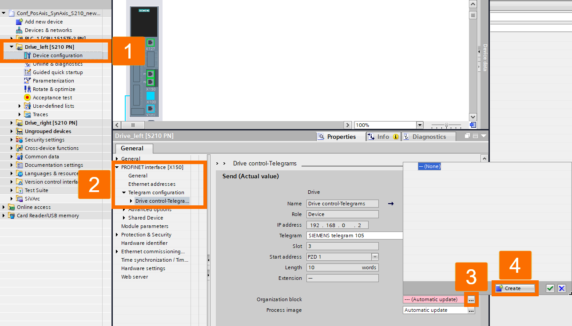Image resolution: width=572 pixels, height=326 pixels.
Task: Select Time synchronization entry
Action: click(x=155, y=260)
